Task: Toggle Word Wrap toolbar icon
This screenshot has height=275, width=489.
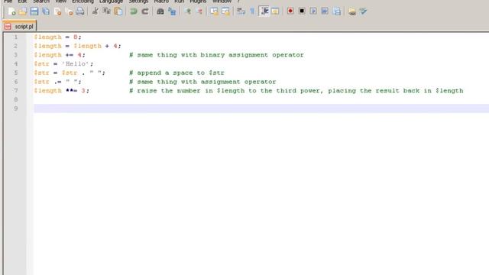Action: tap(241, 11)
